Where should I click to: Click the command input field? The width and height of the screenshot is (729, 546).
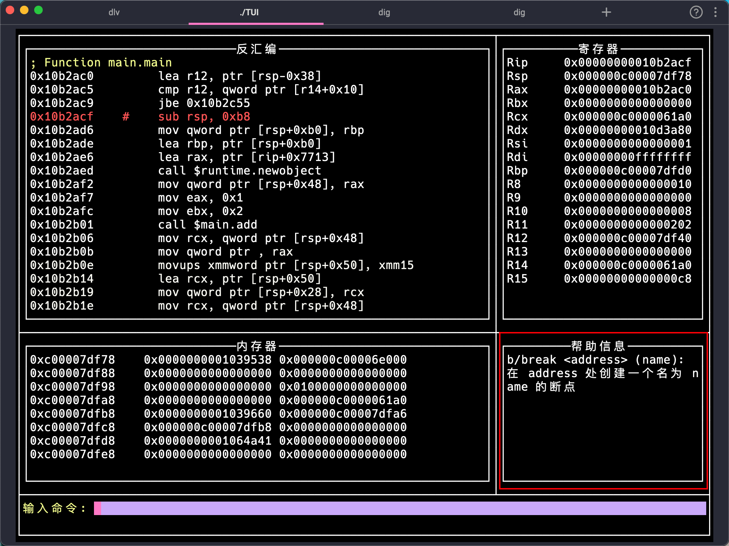402,508
